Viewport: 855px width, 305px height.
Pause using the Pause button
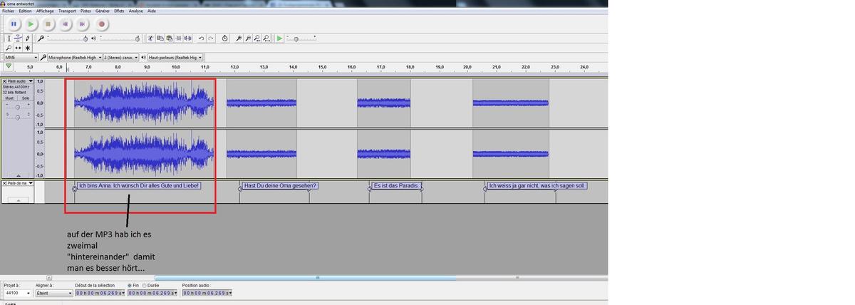pyautogui.click(x=14, y=24)
